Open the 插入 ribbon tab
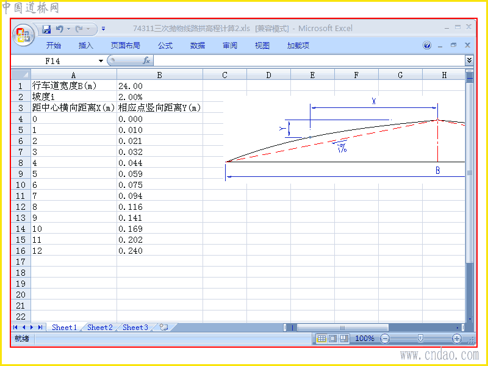 click(x=85, y=46)
